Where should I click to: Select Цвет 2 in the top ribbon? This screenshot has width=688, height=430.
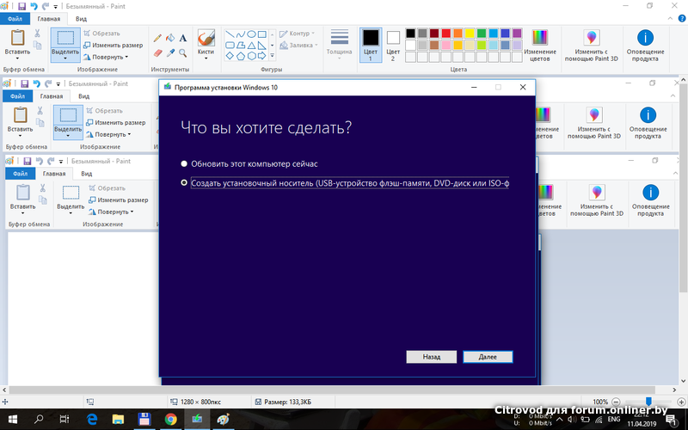click(x=393, y=45)
